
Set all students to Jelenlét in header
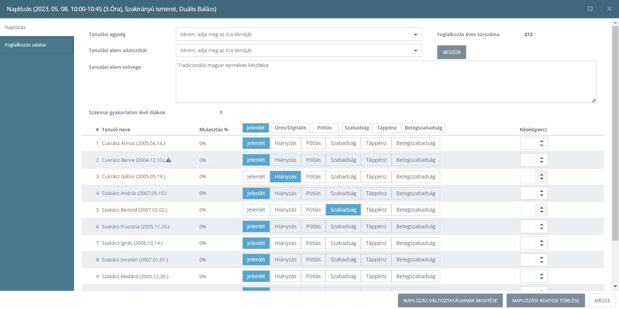coord(256,128)
